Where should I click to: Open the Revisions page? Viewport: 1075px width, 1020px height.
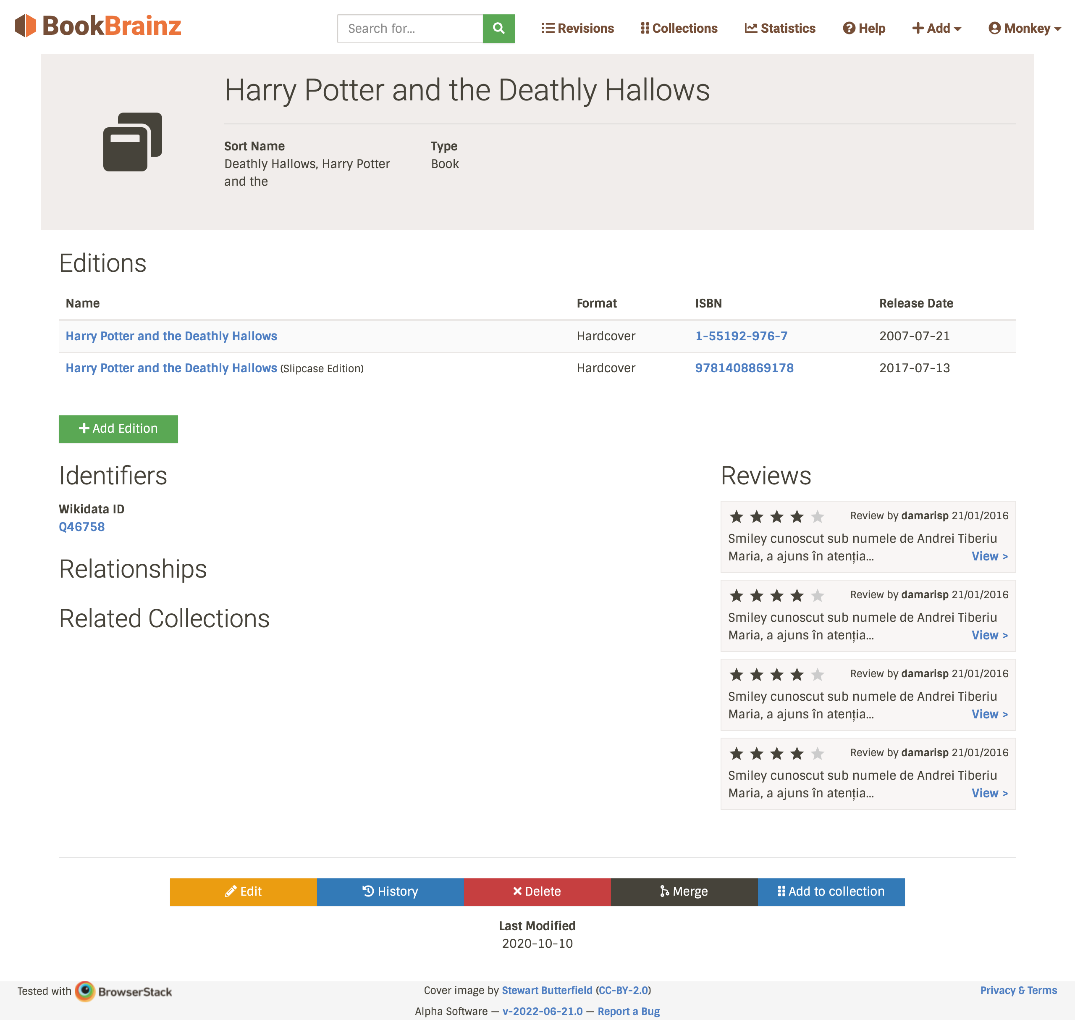(x=577, y=28)
